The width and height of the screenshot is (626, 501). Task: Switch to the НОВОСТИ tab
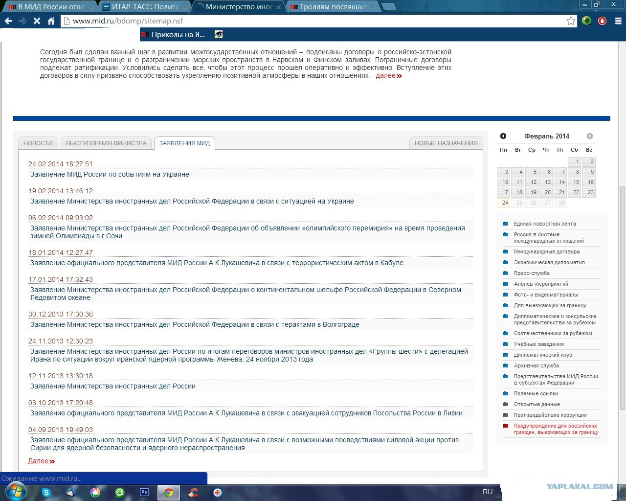coord(38,143)
